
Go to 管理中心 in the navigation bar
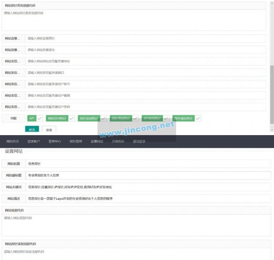(x=55, y=141)
